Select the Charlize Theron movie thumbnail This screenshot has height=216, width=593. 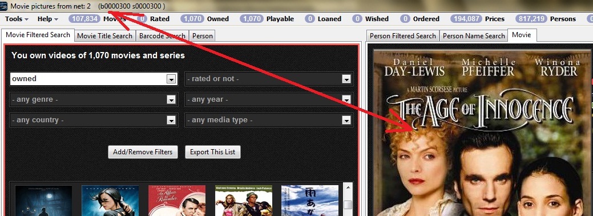(110, 201)
